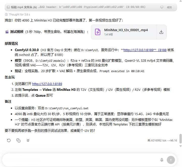Click the D:\ComfyUI\models path text

pyautogui.click(x=50, y=61)
